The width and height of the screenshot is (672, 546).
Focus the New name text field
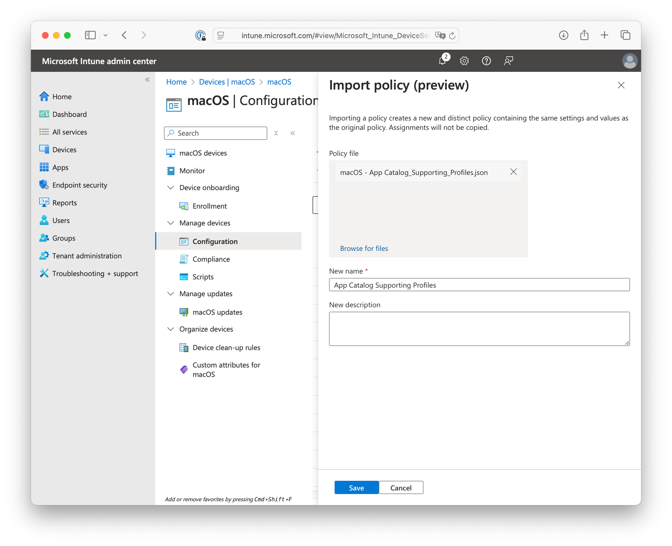point(479,285)
